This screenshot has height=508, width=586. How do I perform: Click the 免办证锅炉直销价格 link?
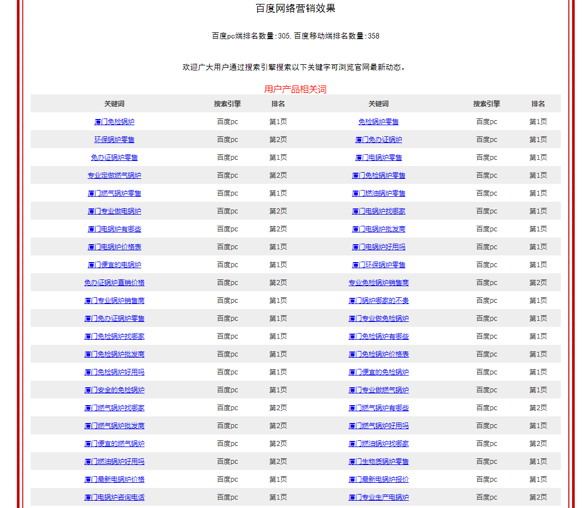pos(114,283)
